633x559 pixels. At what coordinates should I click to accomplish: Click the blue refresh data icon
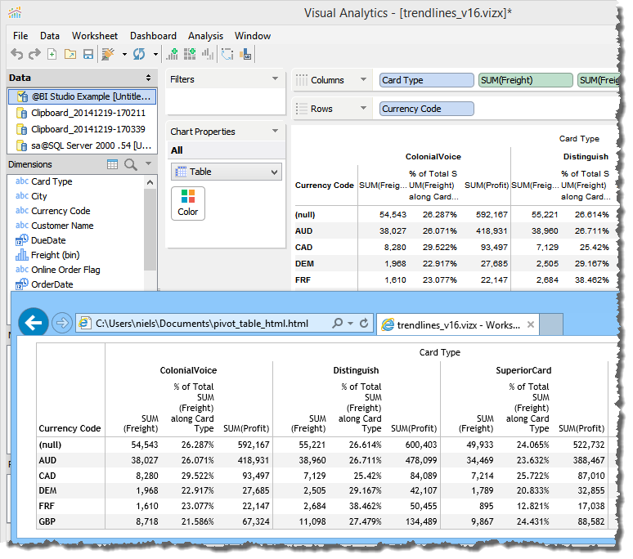point(139,55)
